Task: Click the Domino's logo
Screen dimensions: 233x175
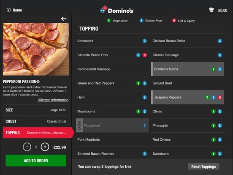Action: 117,10
